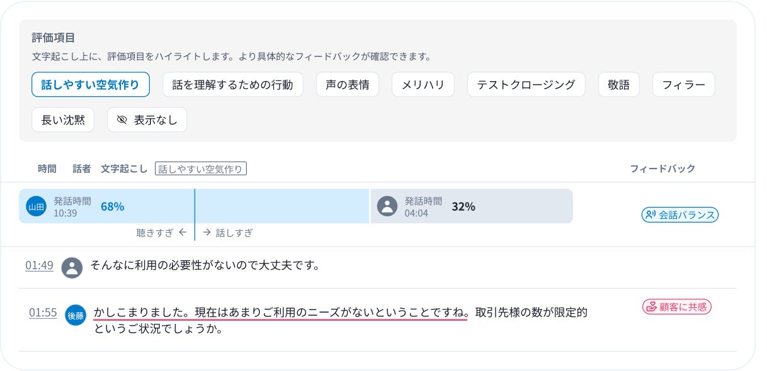Jump to timestamp 01:49
Screen dimensions: 767x371
39,266
